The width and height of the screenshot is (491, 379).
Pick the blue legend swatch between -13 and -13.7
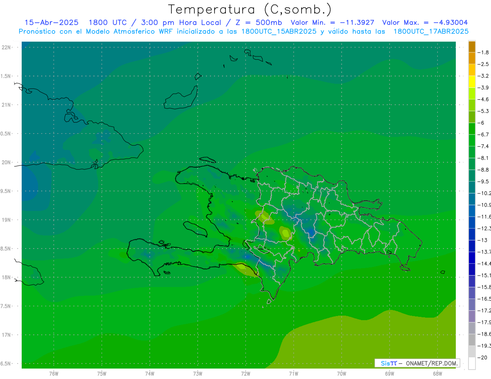472,246
